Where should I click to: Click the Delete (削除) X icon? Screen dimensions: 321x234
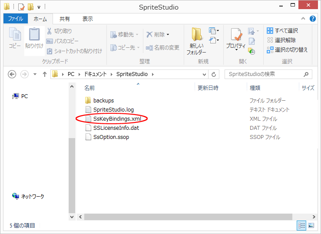click(149, 34)
